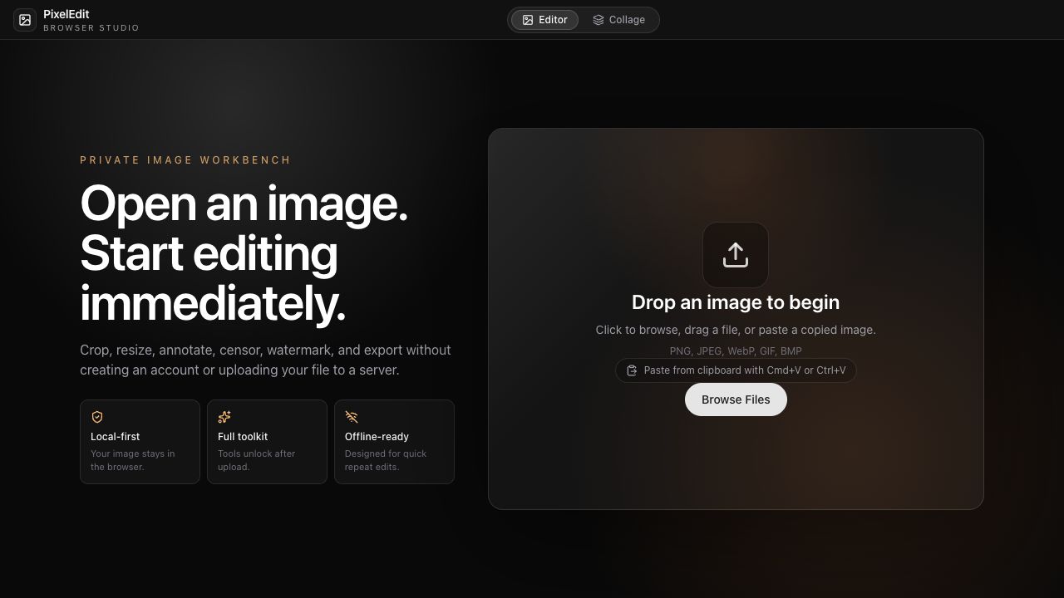The image size is (1064, 598).
Task: Click the PixelEdit brand name
Action: pos(66,14)
